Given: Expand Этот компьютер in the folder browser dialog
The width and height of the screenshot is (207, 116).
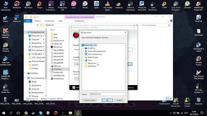Looking at the screenshot, I should coord(83,54).
